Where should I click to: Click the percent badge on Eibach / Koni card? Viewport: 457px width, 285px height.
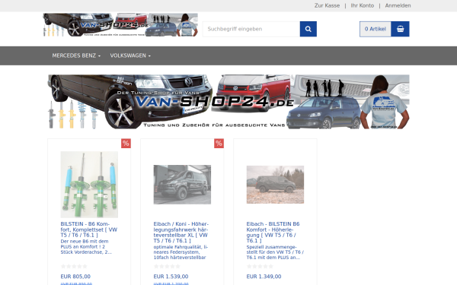[x=219, y=144]
